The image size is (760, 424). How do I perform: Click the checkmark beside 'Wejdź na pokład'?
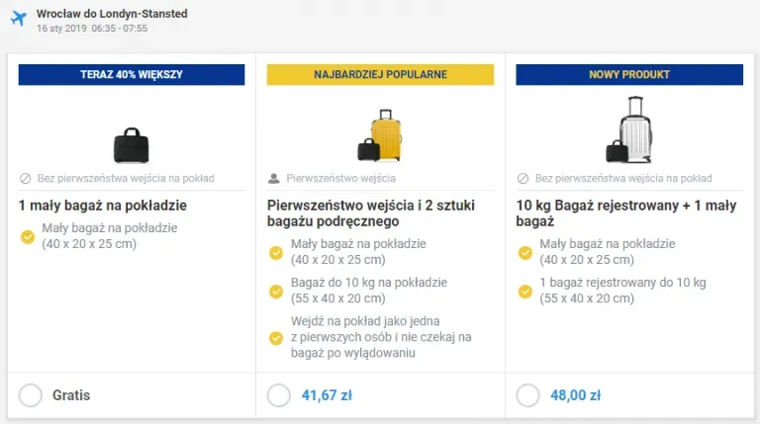pyautogui.click(x=277, y=338)
